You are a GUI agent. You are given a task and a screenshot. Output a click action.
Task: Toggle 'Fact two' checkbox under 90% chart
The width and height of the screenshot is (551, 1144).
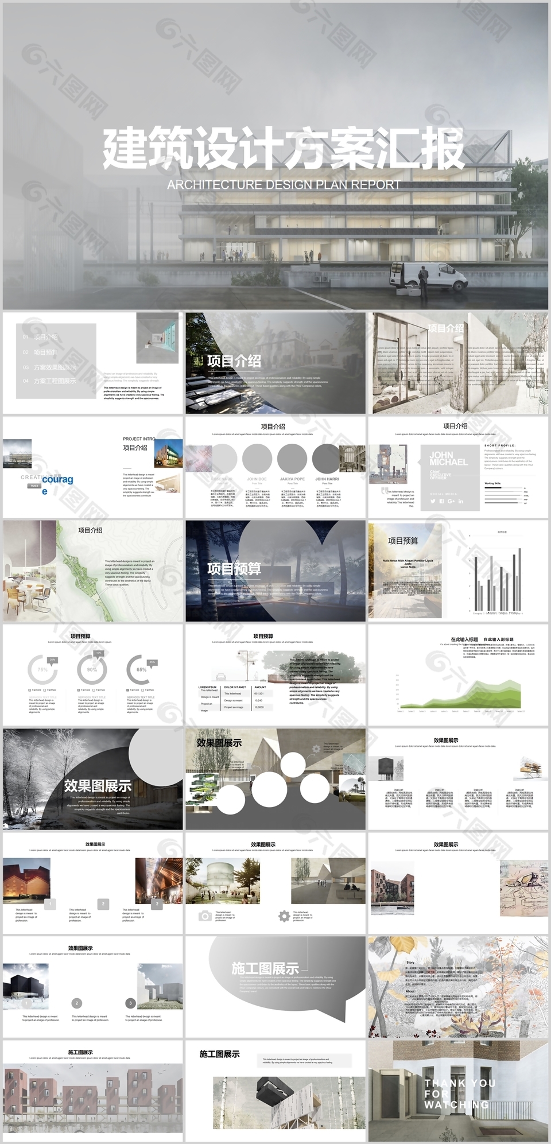click(x=94, y=690)
